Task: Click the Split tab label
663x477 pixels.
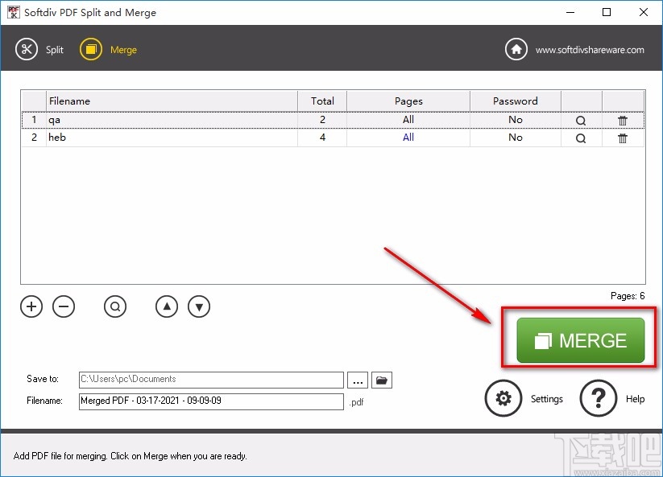Action: (55, 50)
